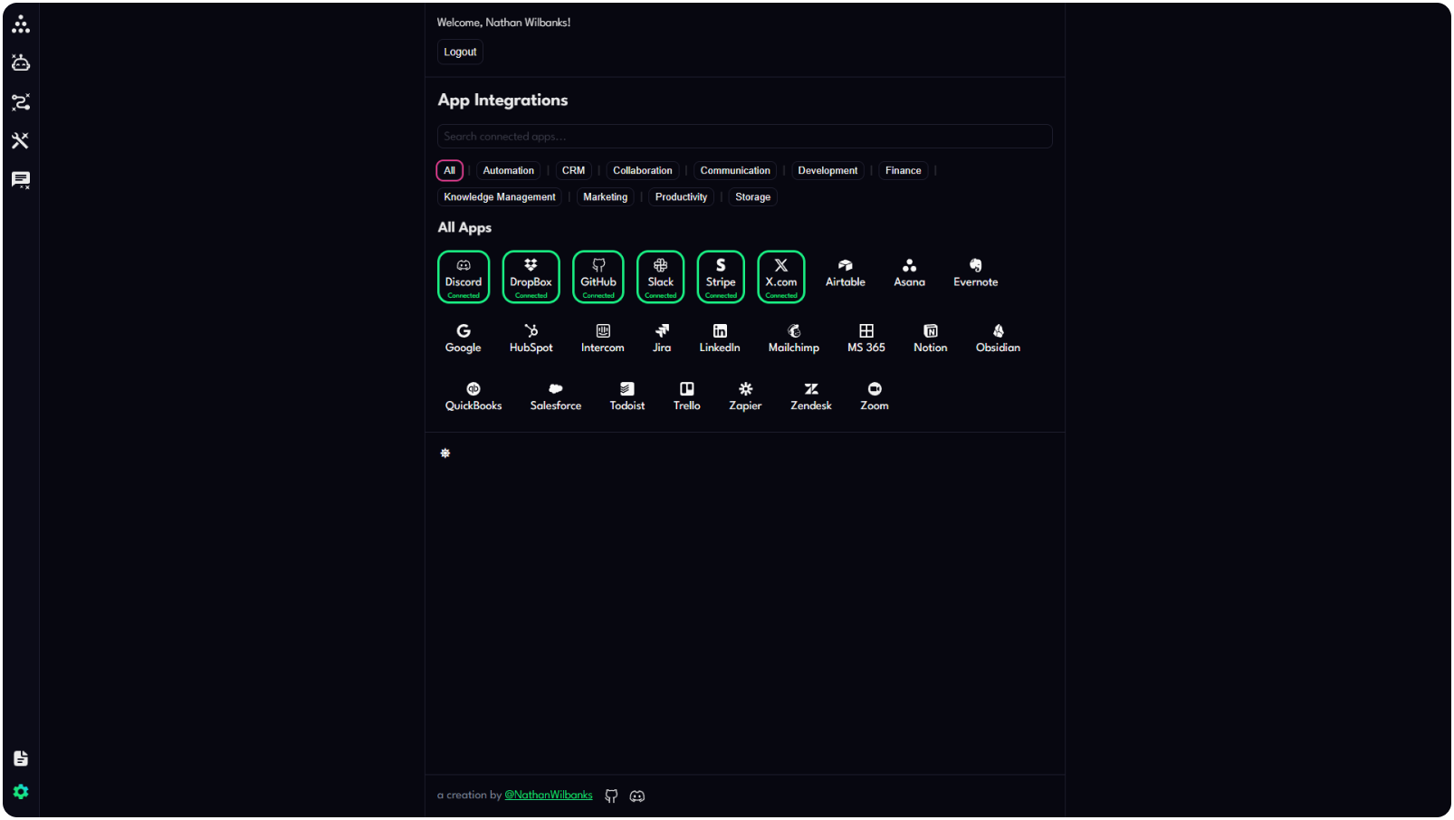This screenshot has height=820, width=1454.
Task: Filter apps by Communication
Action: (735, 170)
